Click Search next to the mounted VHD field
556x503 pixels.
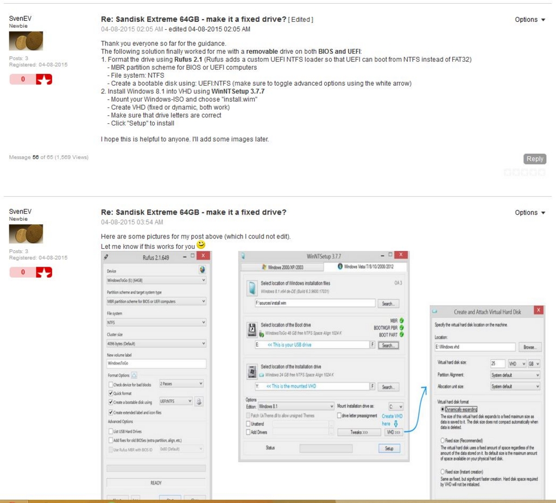388,387
